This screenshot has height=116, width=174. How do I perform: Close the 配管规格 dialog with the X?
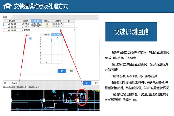pos(75,30)
